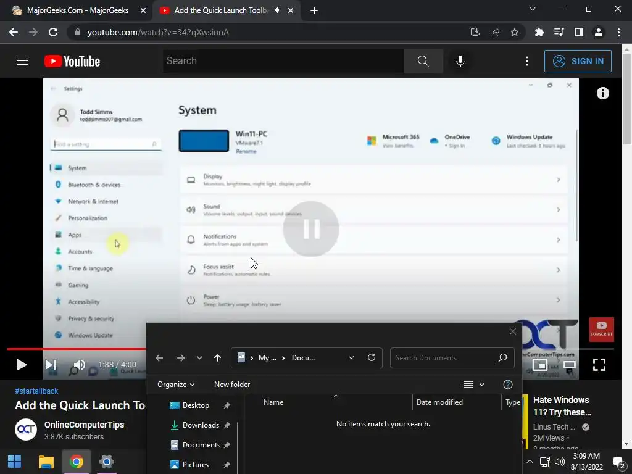Click the address bar URL
This screenshot has height=474, width=632.
[158, 32]
